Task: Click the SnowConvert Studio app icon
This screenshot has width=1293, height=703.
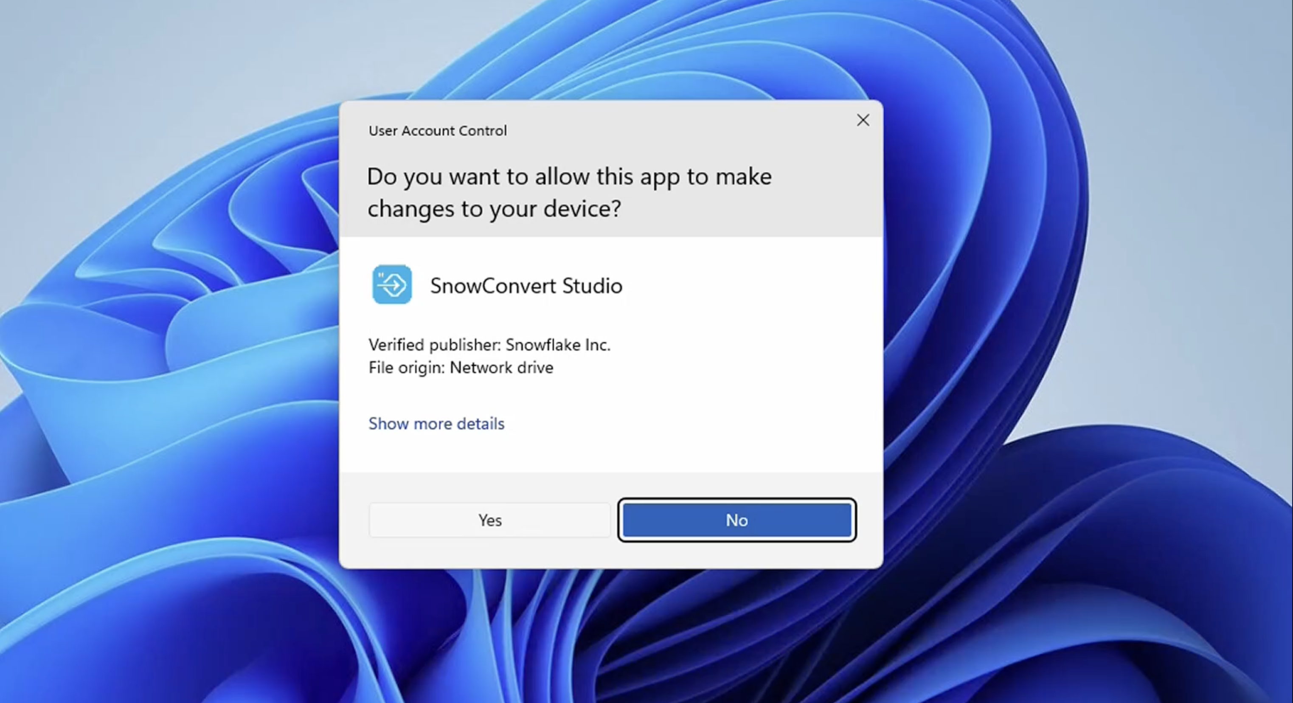Action: click(392, 285)
